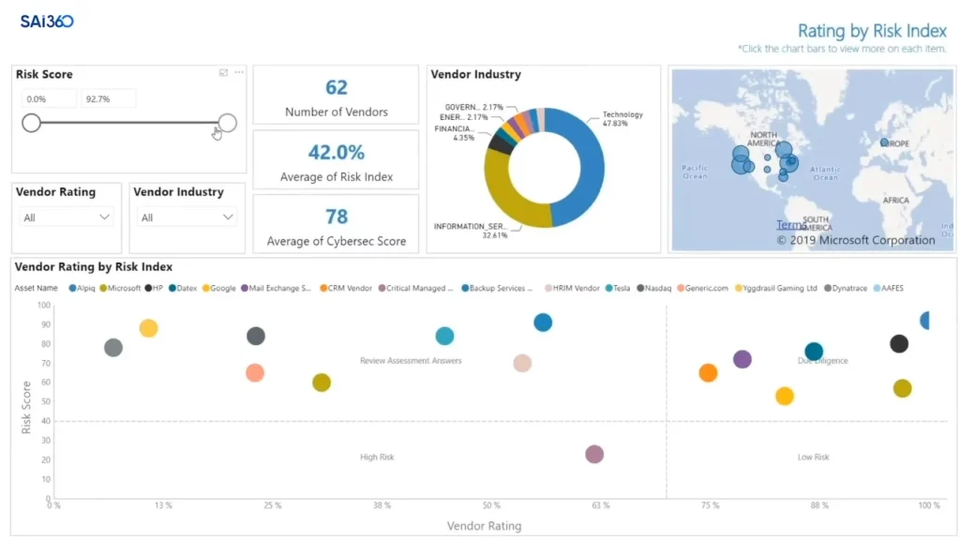The height and width of the screenshot is (540, 960).
Task: Open more options ellipsis on Risk Score
Action: 239,73
